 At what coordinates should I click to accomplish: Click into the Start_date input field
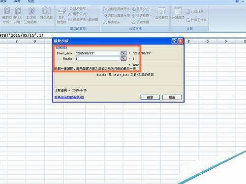(98, 53)
